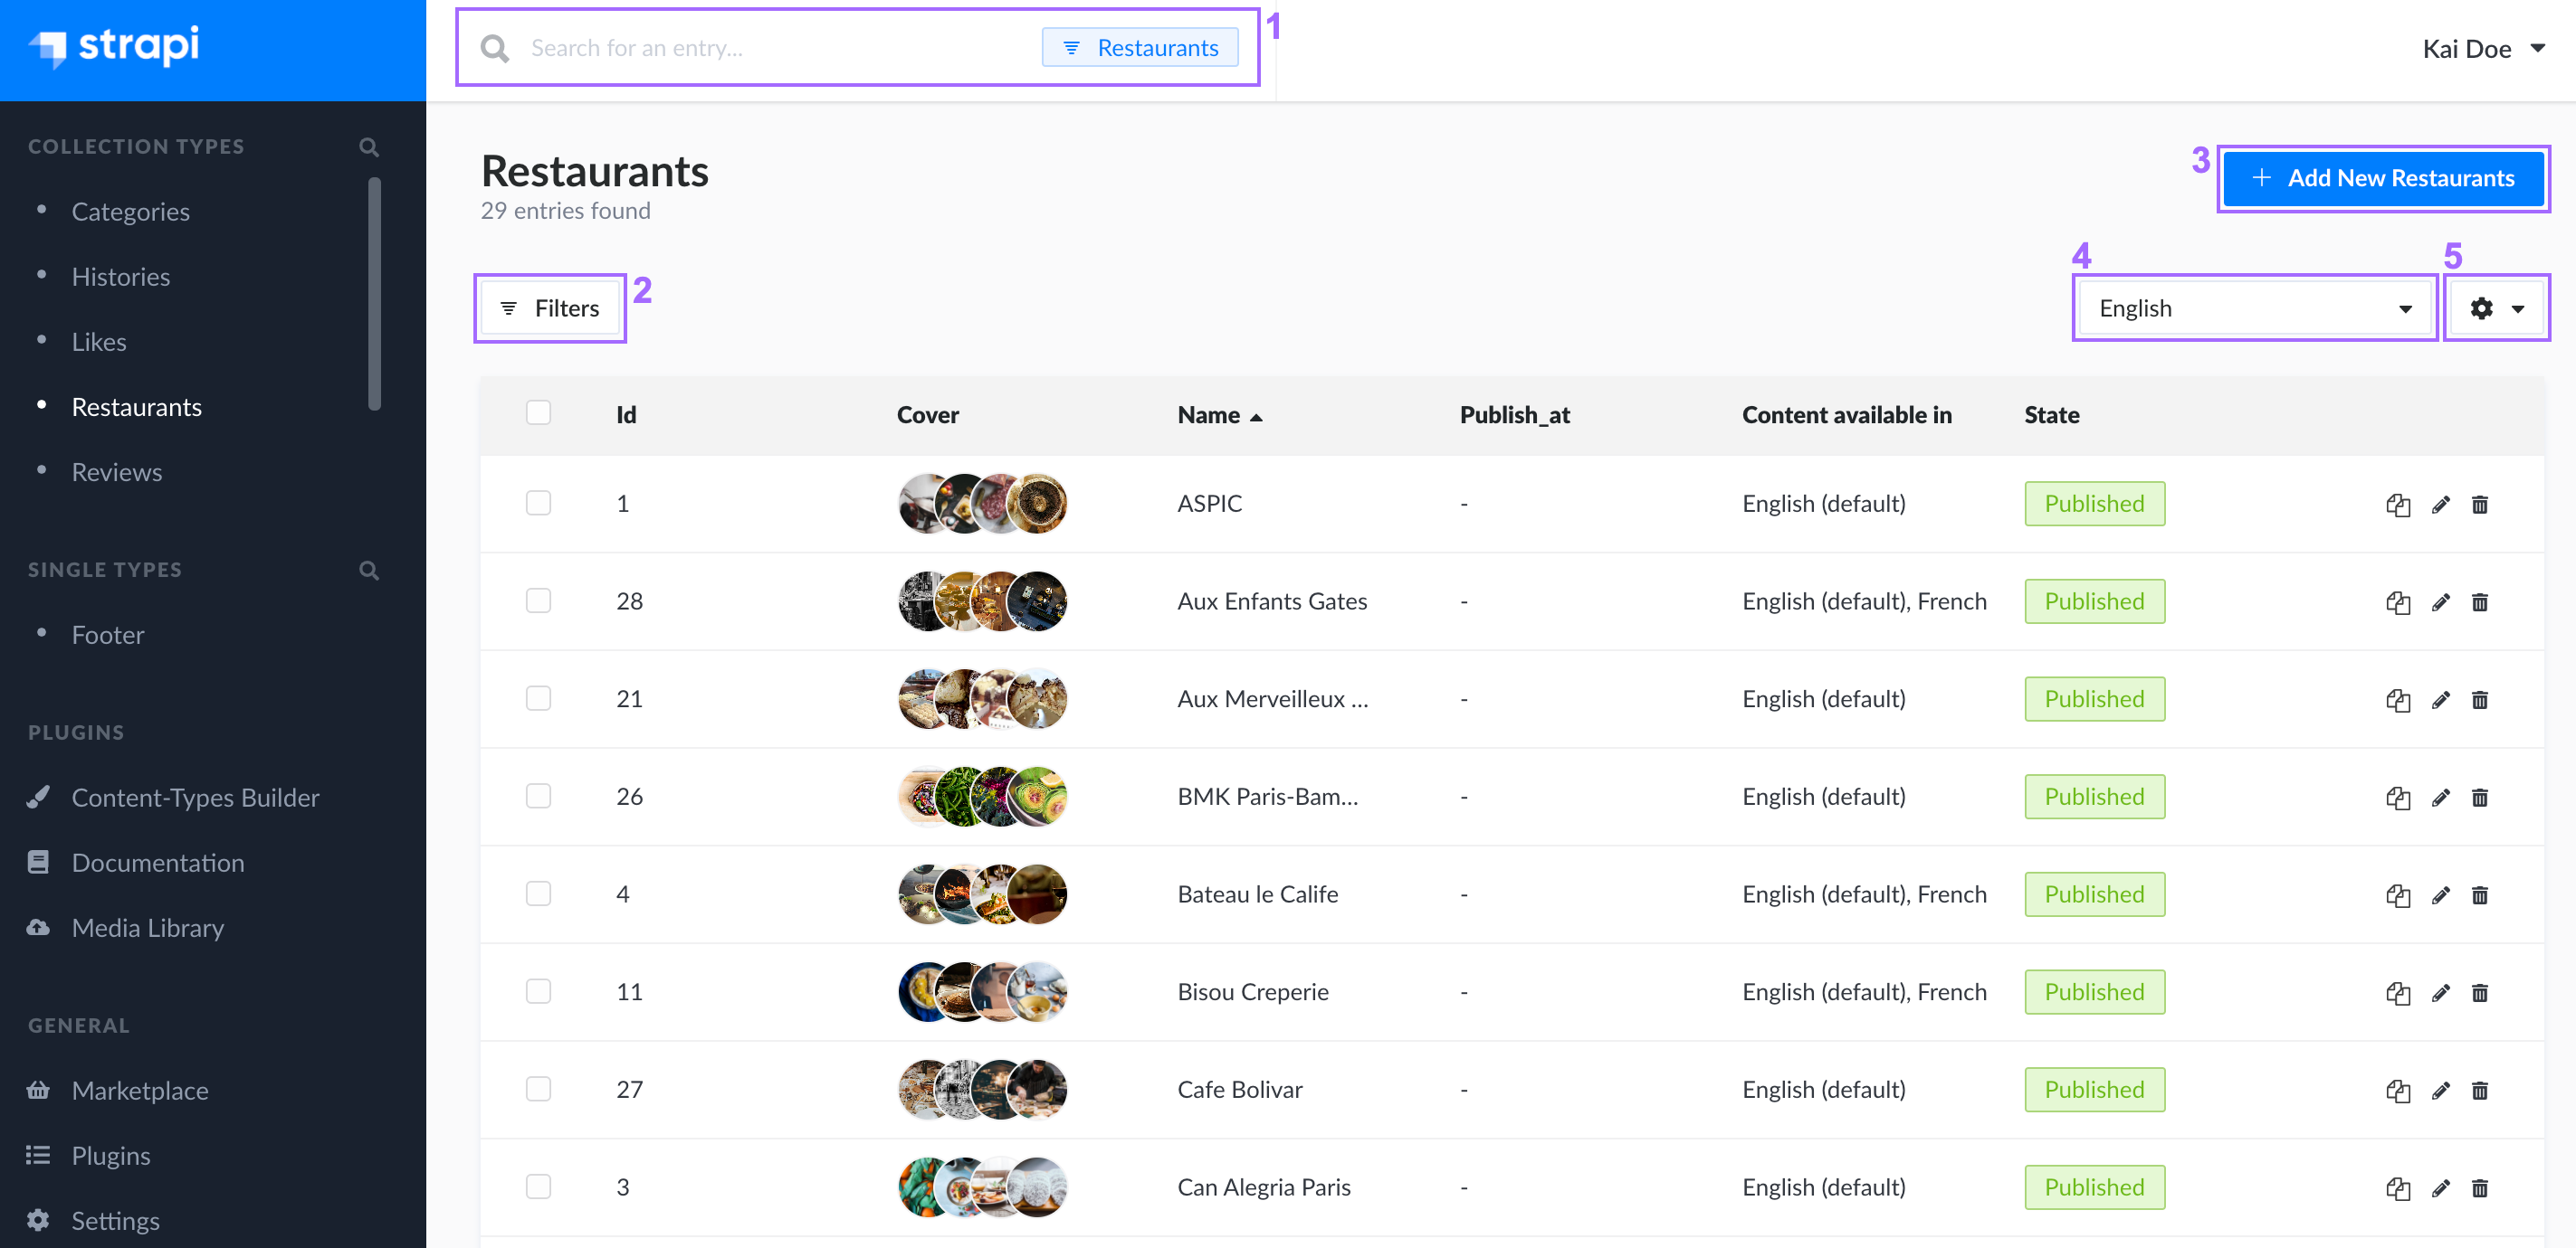
Task: Click the Add New Restaurants button
Action: pyautogui.click(x=2384, y=178)
